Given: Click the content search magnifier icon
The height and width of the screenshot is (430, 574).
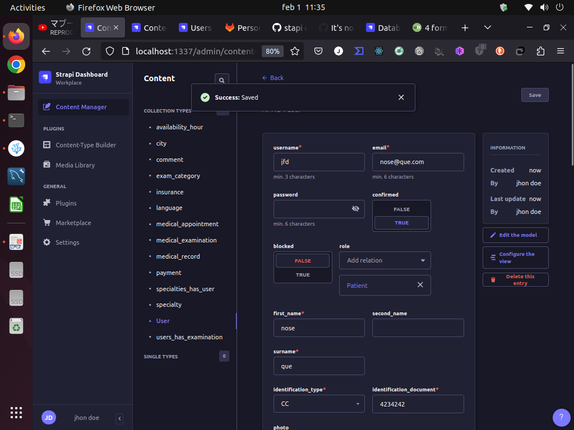Looking at the screenshot, I should click(x=222, y=80).
